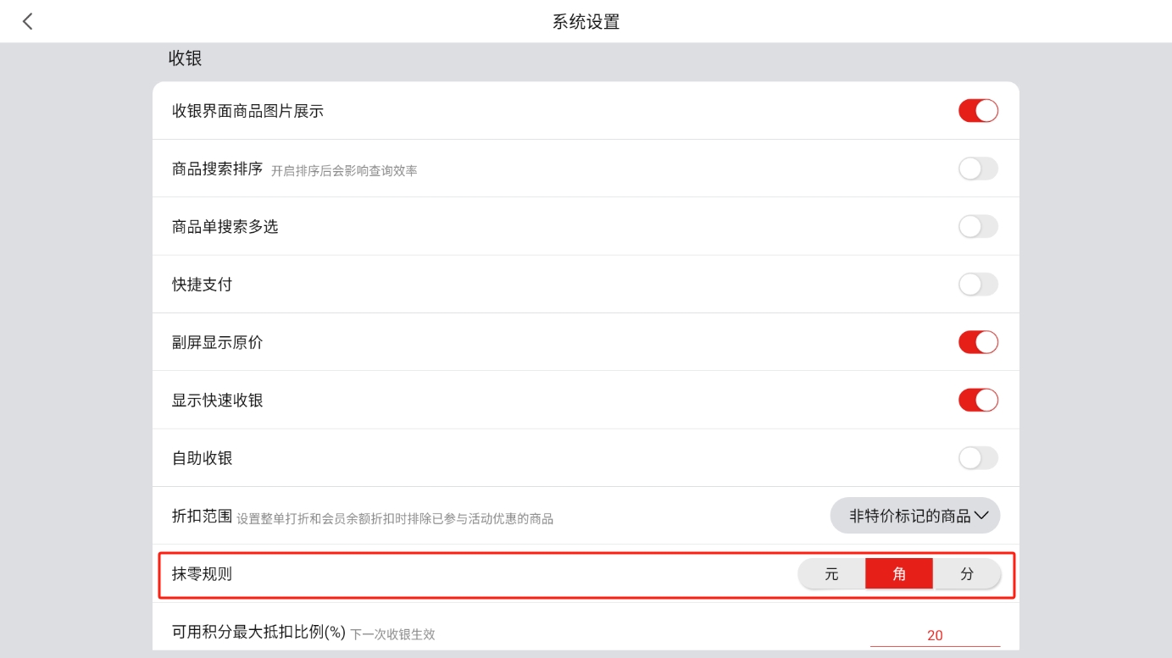Viewport: 1172px width, 658px height.
Task: Turn on 商品单搜索多选 switch
Action: pyautogui.click(x=978, y=226)
